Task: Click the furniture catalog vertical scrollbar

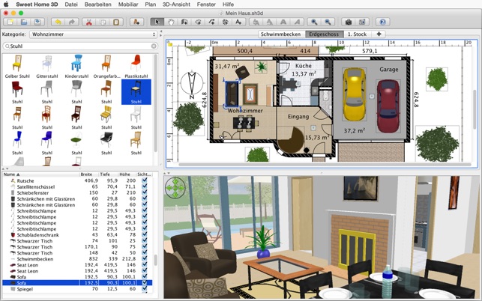Action: click(155, 103)
